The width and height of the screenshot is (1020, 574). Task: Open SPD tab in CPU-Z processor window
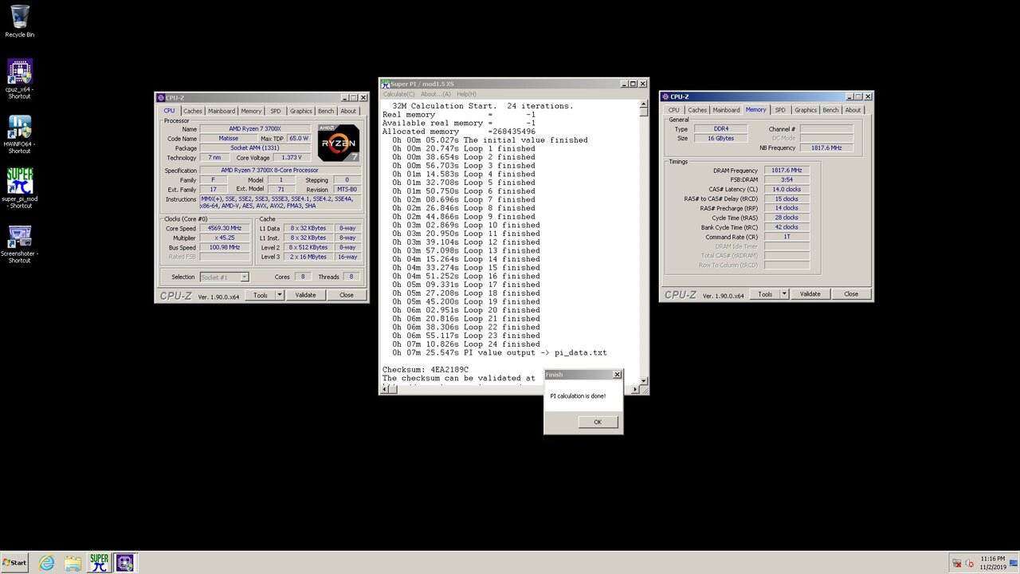pos(276,111)
